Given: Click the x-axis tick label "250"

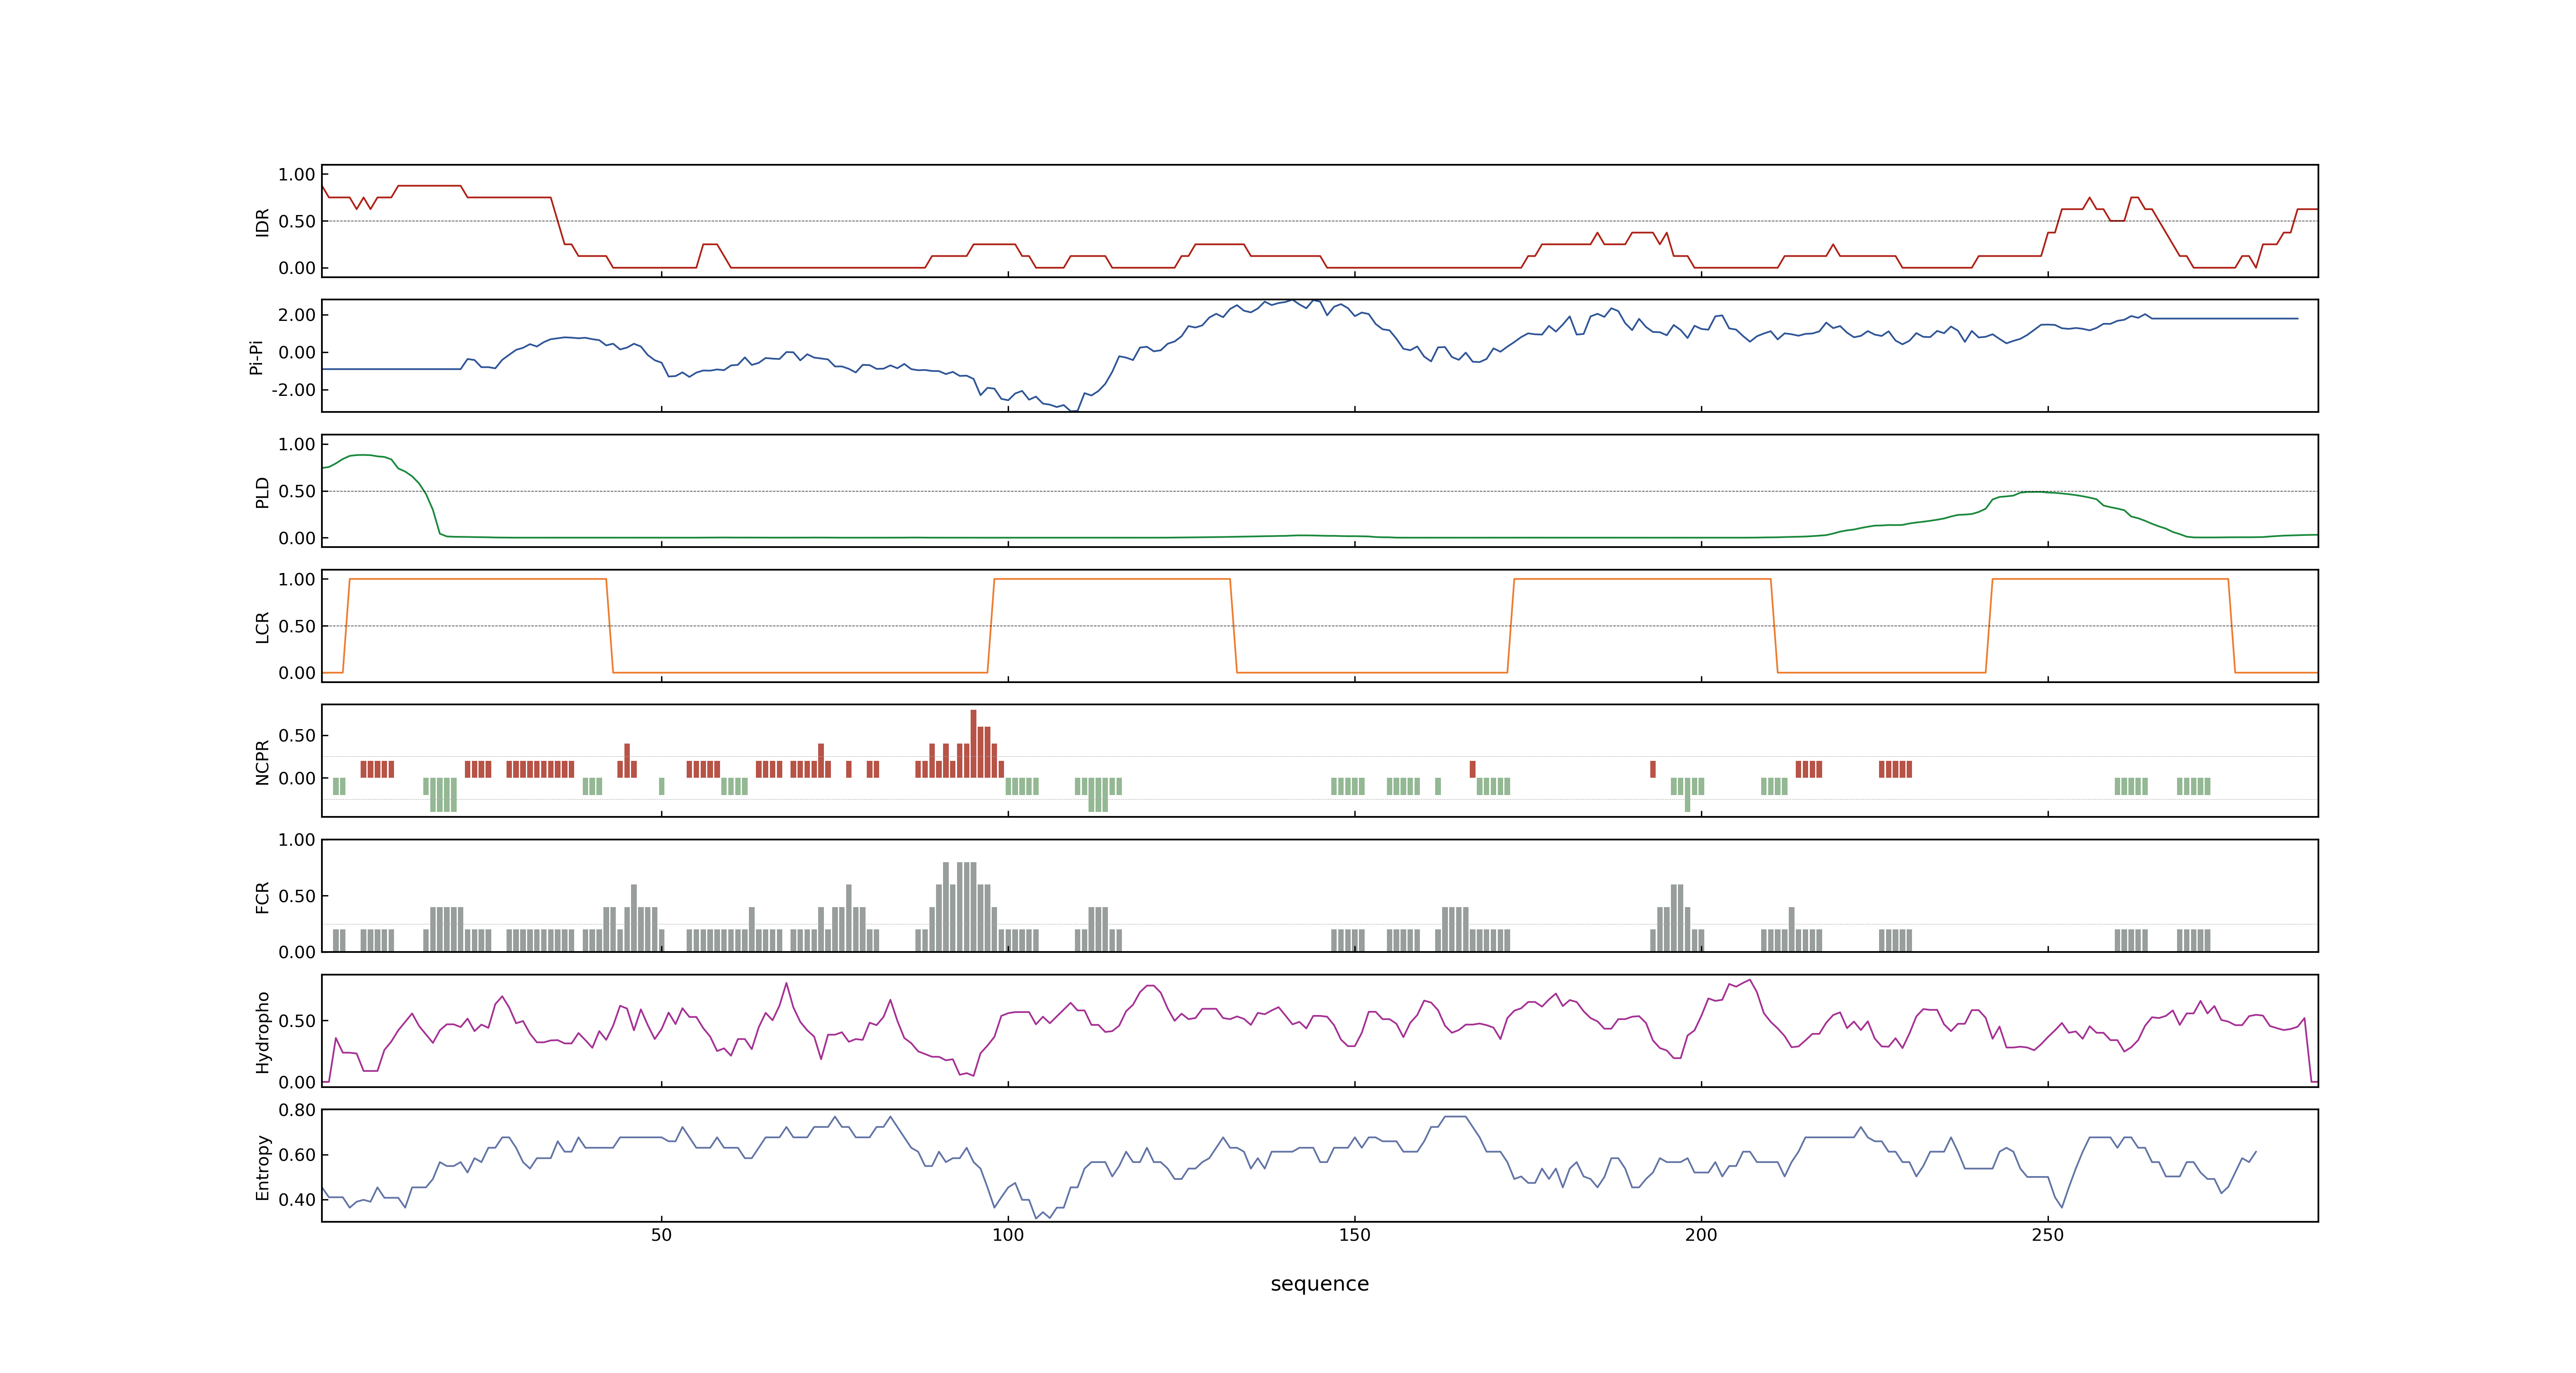Looking at the screenshot, I should pos(2047,1235).
